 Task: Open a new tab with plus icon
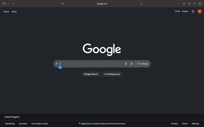coord(194,4)
